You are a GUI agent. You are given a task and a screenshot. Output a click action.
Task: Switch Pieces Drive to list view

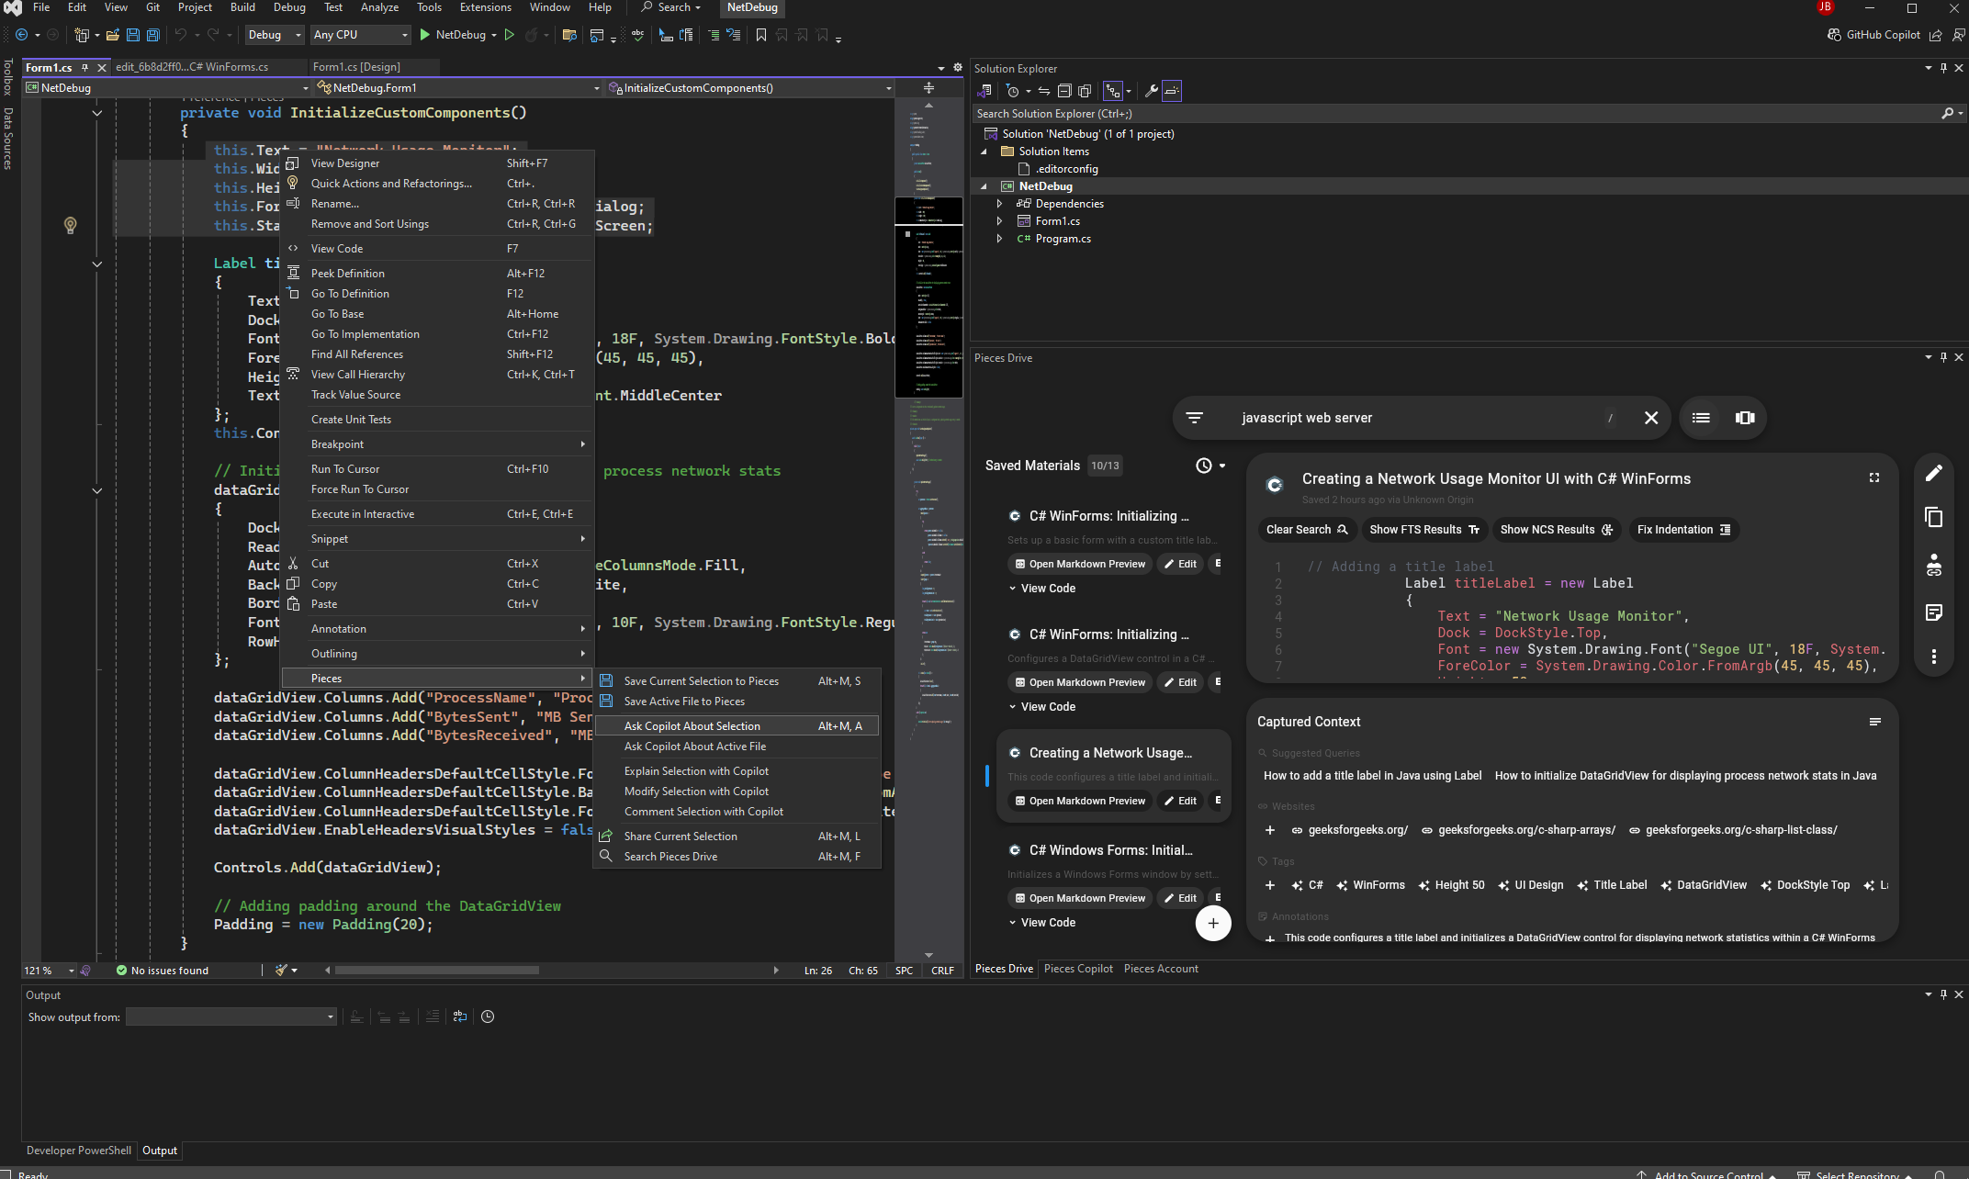(x=1701, y=418)
